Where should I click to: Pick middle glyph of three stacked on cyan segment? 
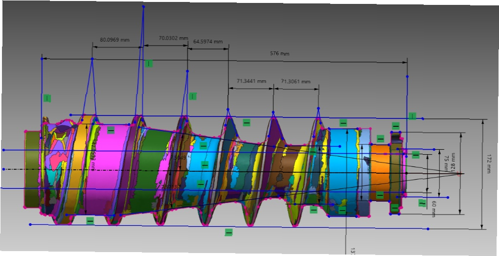pyautogui.click(x=205, y=165)
